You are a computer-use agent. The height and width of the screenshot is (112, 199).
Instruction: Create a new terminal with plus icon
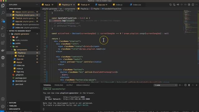click(180, 85)
